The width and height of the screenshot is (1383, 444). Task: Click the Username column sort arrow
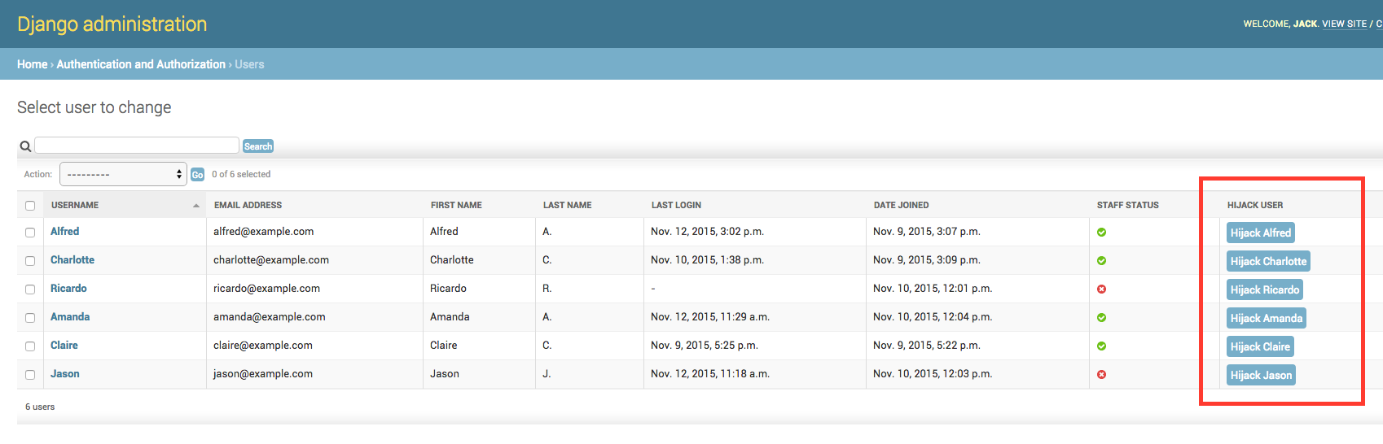pos(196,206)
